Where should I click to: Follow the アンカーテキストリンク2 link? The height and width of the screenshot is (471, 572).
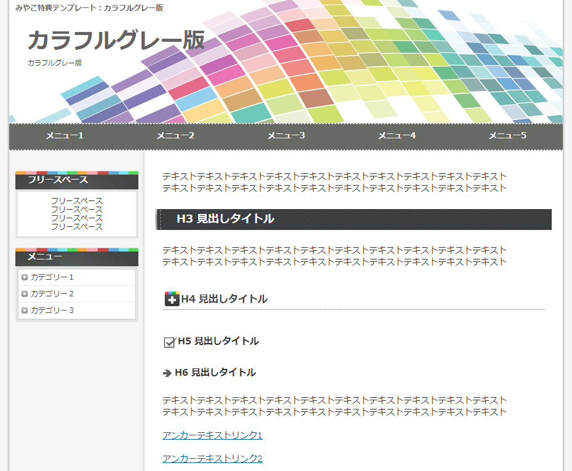[212, 459]
